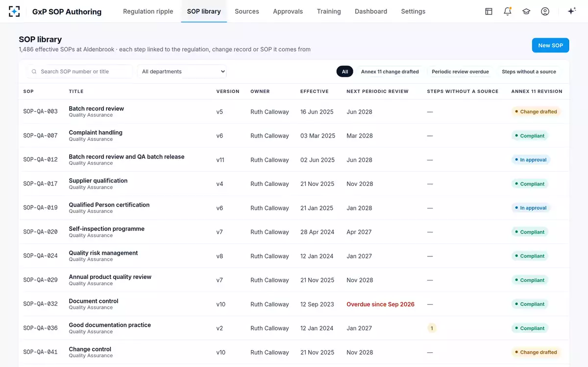Select the SOP-QA-019 identifier

[40, 208]
